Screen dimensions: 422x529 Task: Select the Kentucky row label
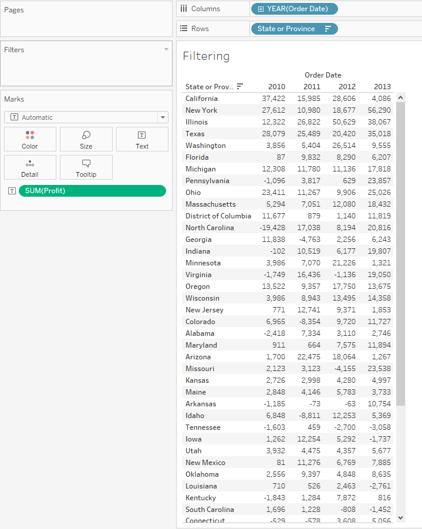coord(201,498)
